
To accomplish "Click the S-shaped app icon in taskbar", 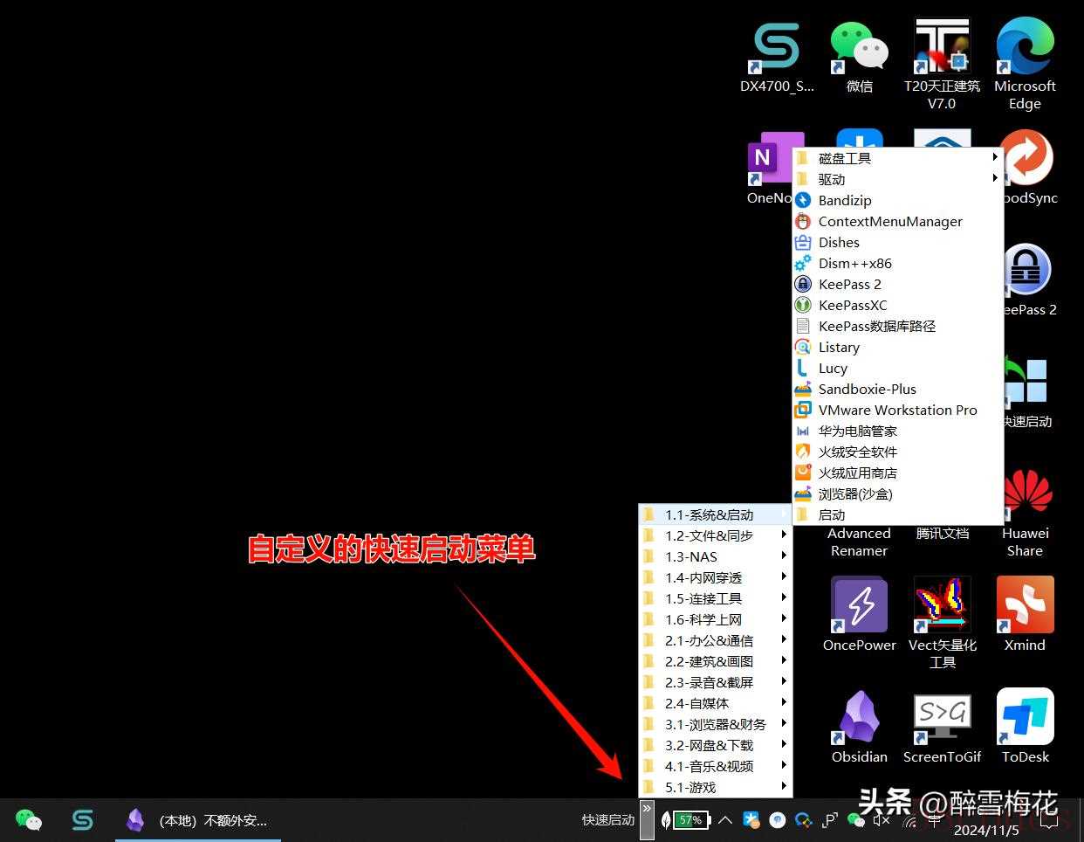I will click(83, 820).
